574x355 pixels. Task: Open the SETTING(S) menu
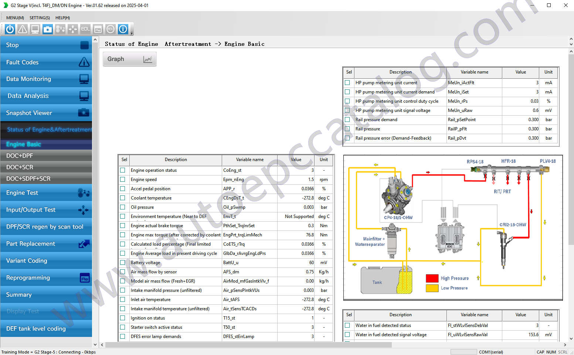[x=40, y=17]
